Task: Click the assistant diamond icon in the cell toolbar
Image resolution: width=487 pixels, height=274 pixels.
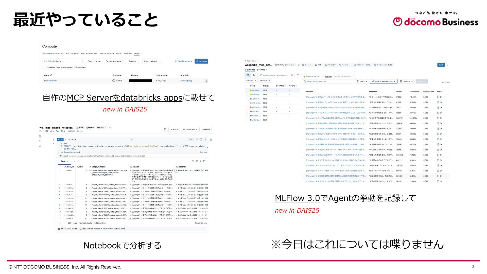Action: point(197,140)
